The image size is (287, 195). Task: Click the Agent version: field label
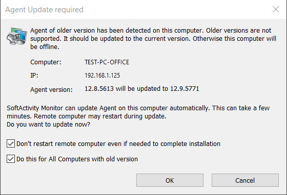click(x=51, y=90)
